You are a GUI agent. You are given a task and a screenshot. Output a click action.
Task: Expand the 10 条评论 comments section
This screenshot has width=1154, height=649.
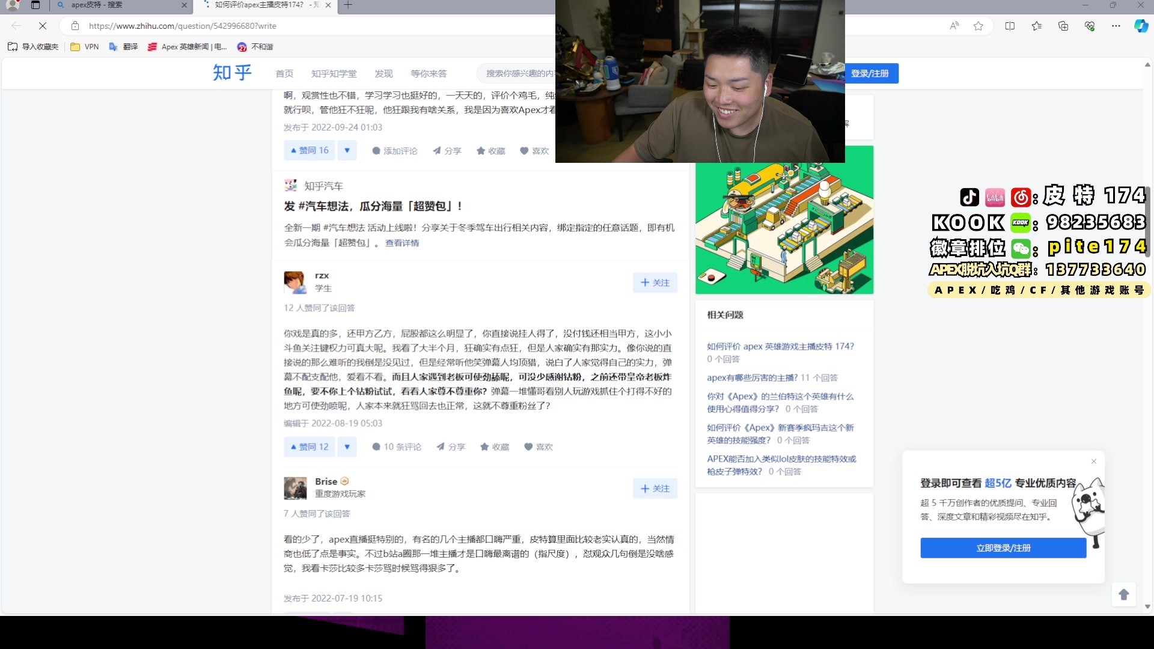tap(397, 446)
